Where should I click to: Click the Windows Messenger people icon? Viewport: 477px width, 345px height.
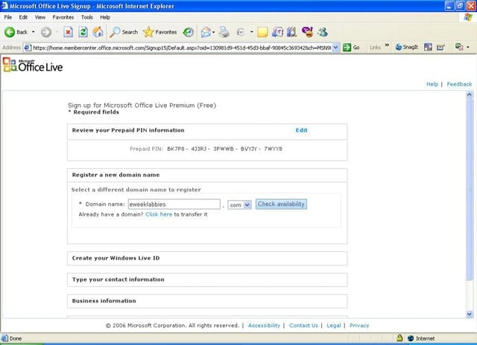322,32
